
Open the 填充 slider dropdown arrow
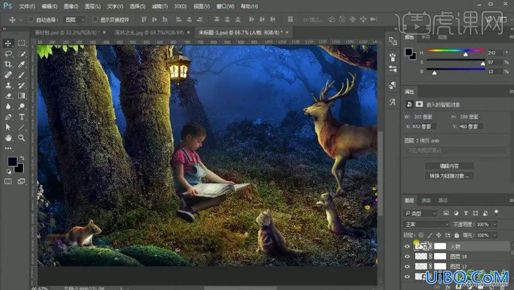[x=495, y=235]
